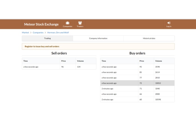Switch to Company information tab
The image size is (196, 140).
click(x=98, y=38)
